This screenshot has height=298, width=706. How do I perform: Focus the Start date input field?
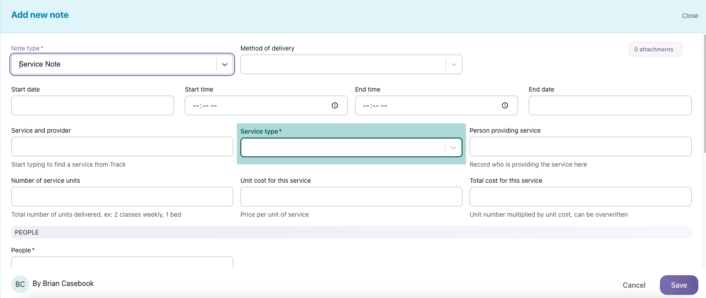pos(93,105)
